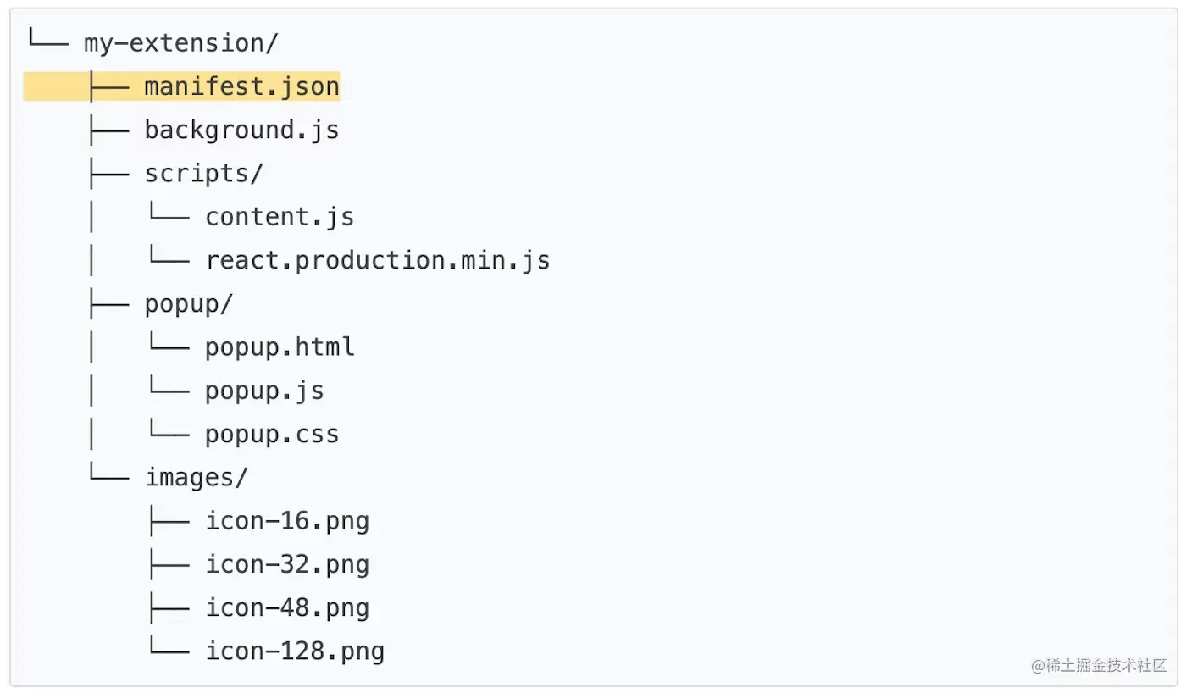The image size is (1186, 693).
Task: Open the icon-32.png file
Action: (x=287, y=565)
